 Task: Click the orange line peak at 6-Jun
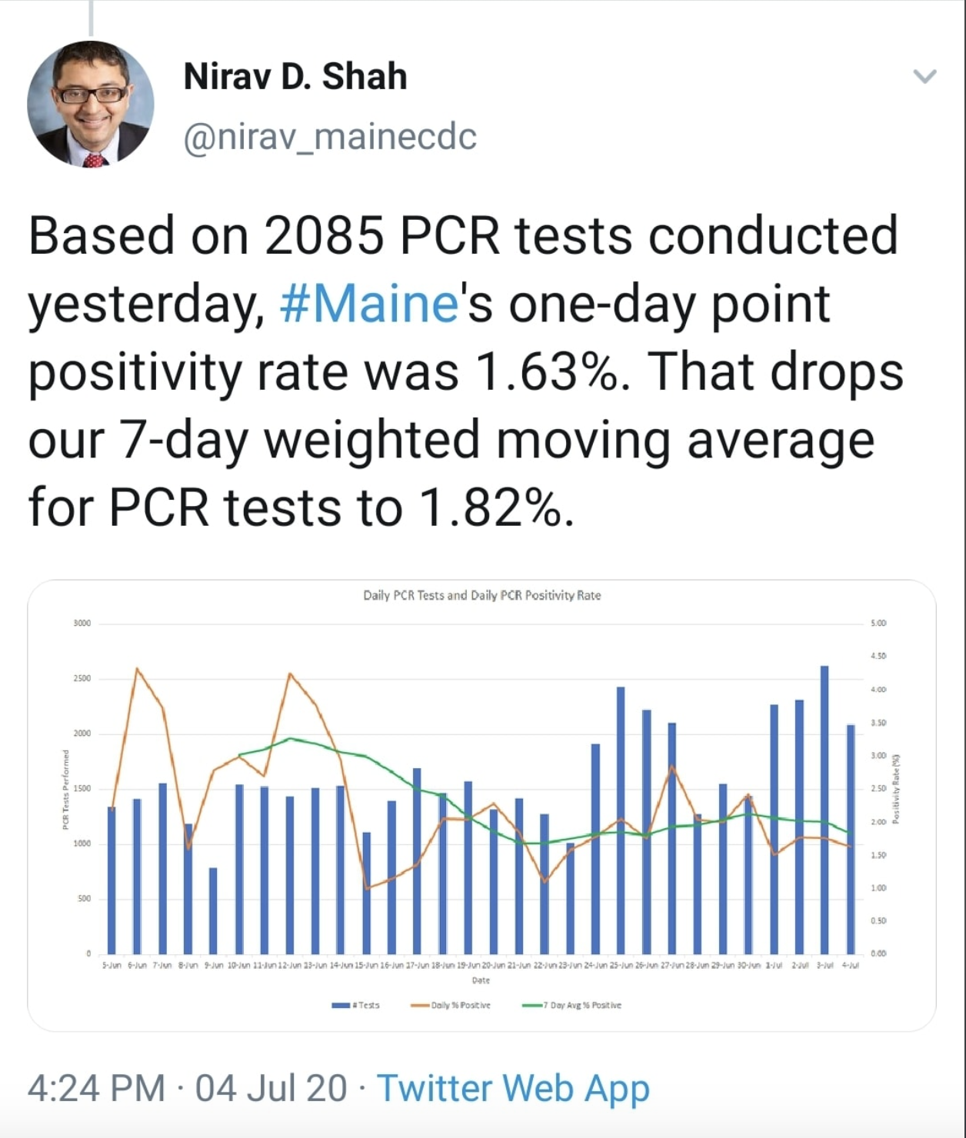[137, 669]
